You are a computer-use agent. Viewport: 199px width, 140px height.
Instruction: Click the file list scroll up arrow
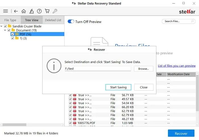tap(197, 73)
